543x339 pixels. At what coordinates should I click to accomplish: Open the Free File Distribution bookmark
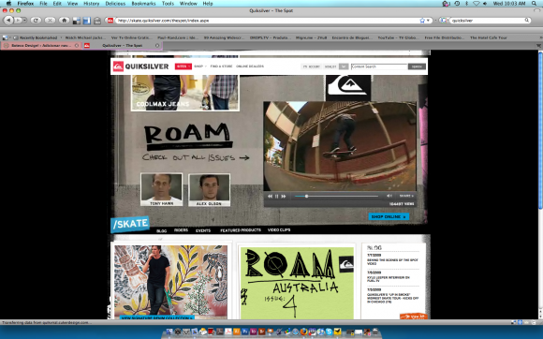click(445, 37)
